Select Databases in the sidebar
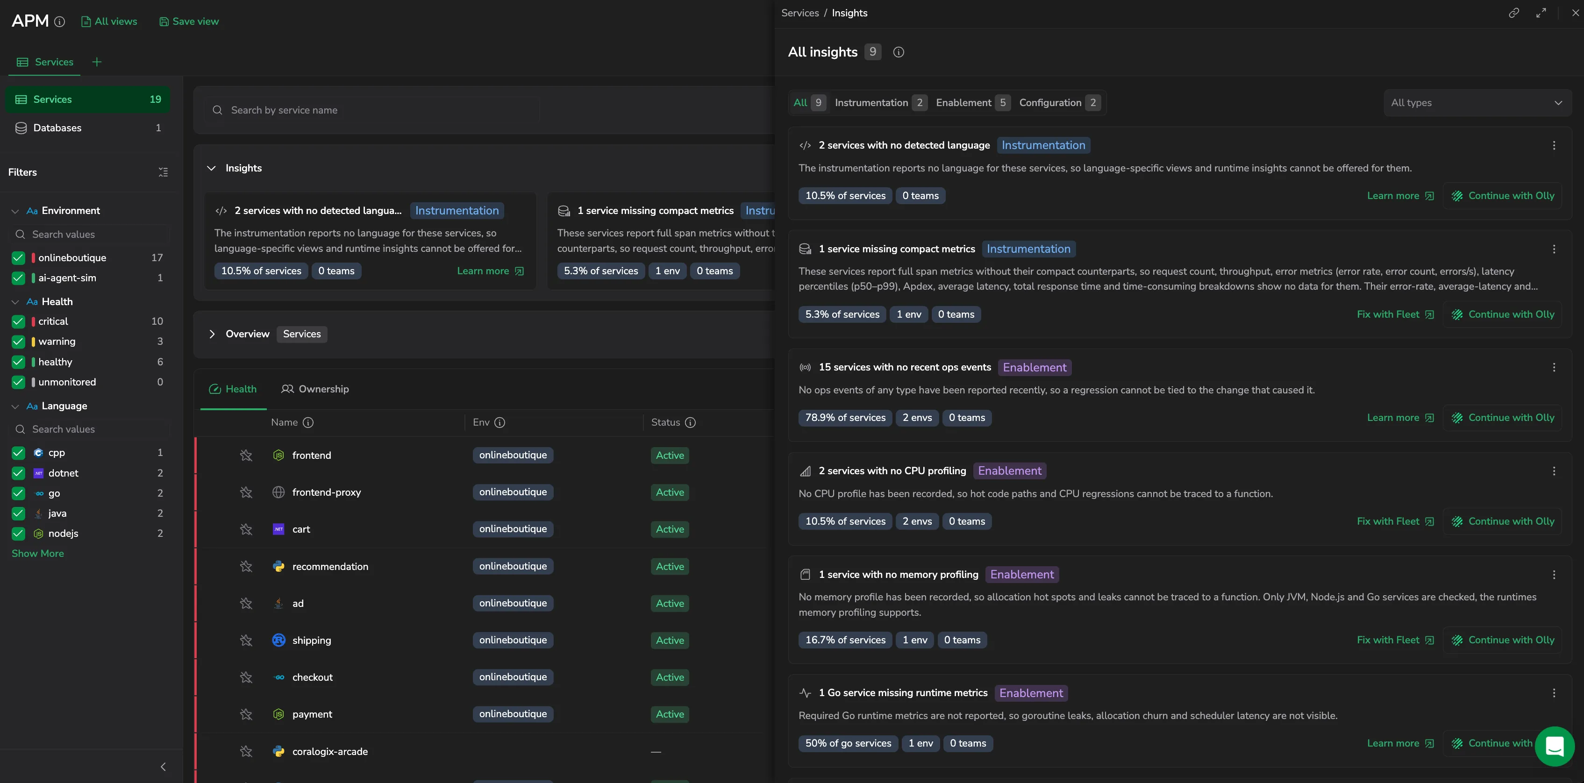 [x=88, y=128]
